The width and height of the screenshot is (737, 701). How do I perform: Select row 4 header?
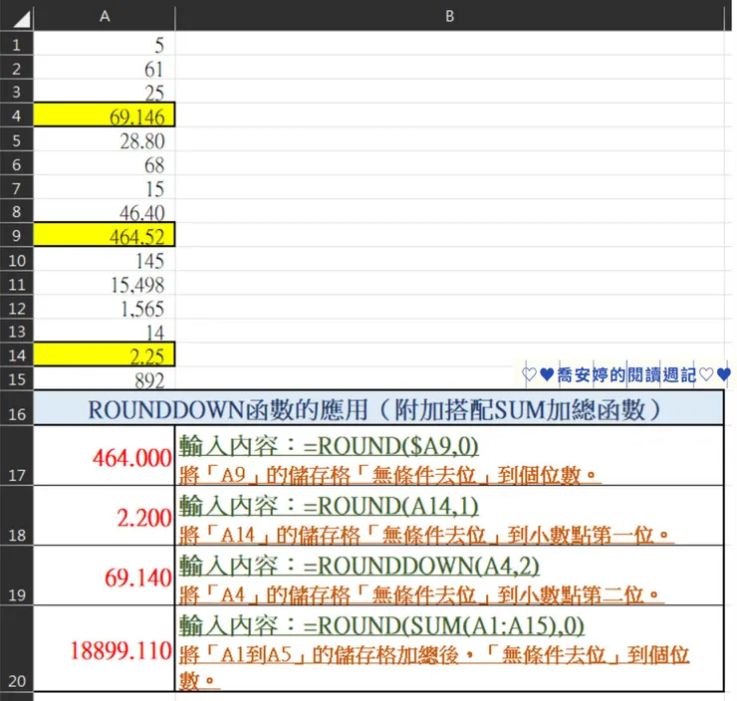click(x=17, y=116)
